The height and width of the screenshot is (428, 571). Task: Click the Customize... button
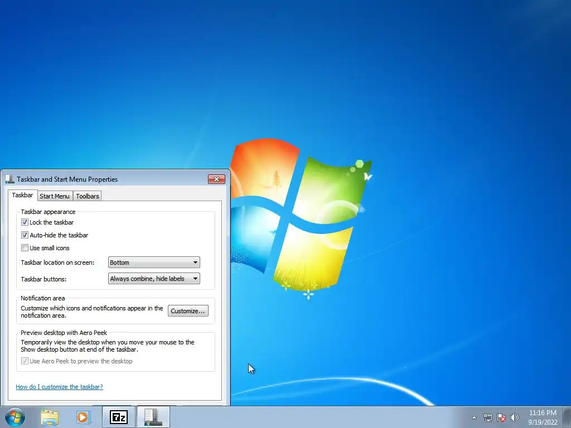188,311
